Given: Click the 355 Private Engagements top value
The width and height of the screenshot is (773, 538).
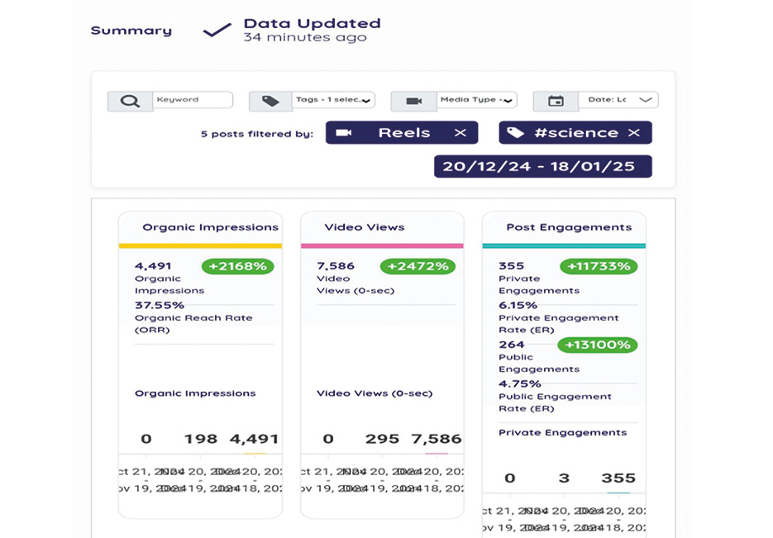Looking at the screenshot, I should pos(511,266).
